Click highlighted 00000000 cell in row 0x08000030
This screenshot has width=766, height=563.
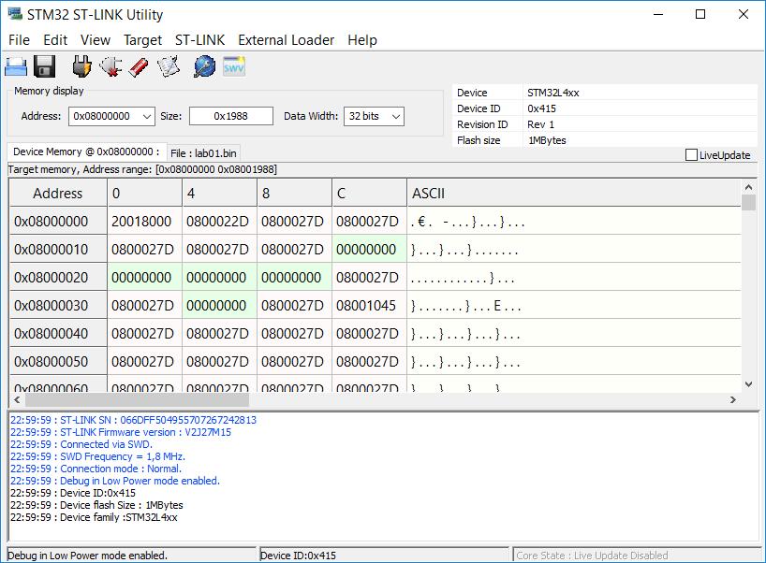pos(219,306)
